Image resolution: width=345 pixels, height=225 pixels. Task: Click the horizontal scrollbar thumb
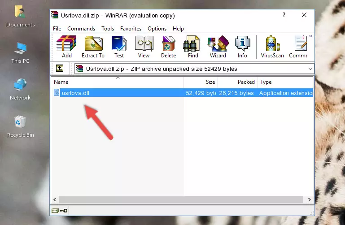[x=181, y=199]
